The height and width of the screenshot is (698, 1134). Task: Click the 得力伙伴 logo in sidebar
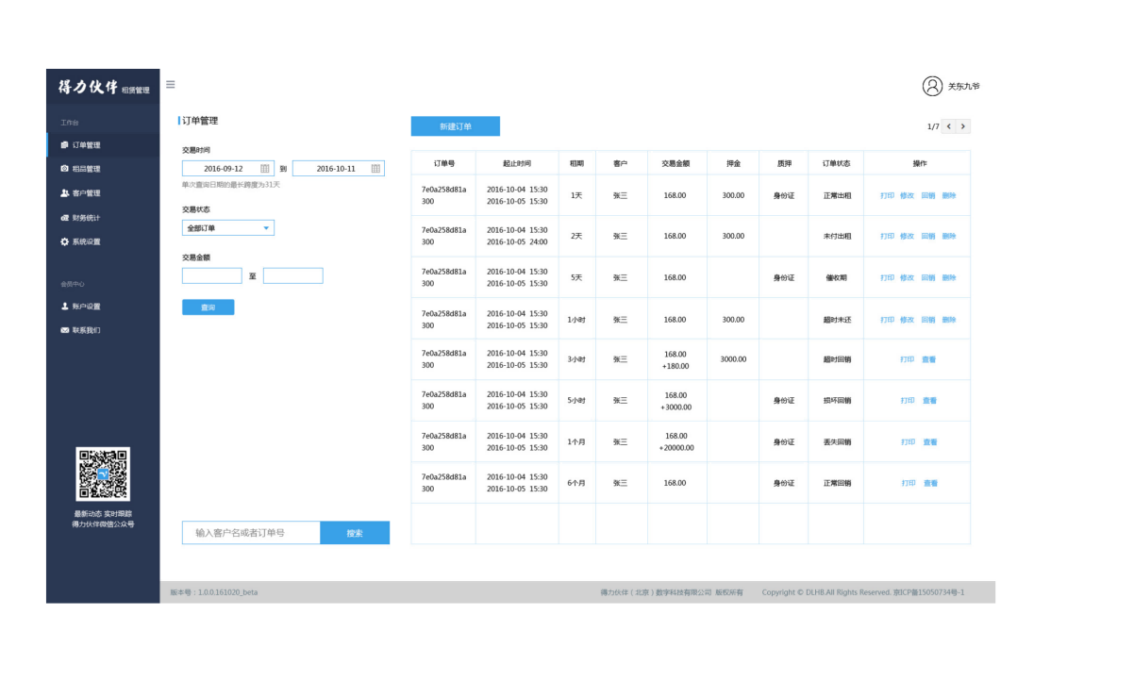click(89, 88)
